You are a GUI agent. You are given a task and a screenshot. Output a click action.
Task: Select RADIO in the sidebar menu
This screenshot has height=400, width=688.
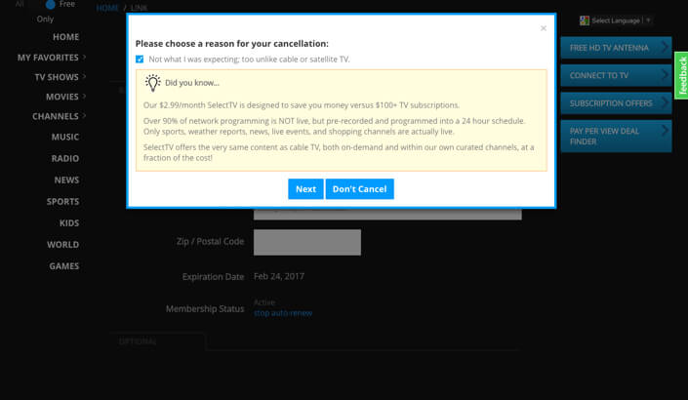[65, 159]
